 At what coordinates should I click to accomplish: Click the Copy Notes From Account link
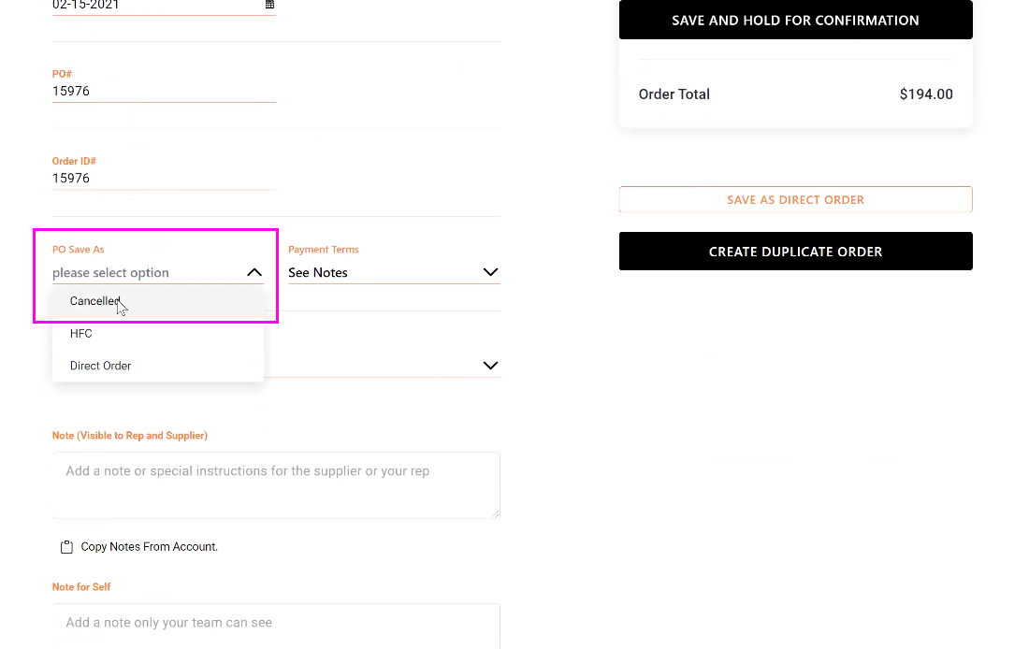point(149,547)
